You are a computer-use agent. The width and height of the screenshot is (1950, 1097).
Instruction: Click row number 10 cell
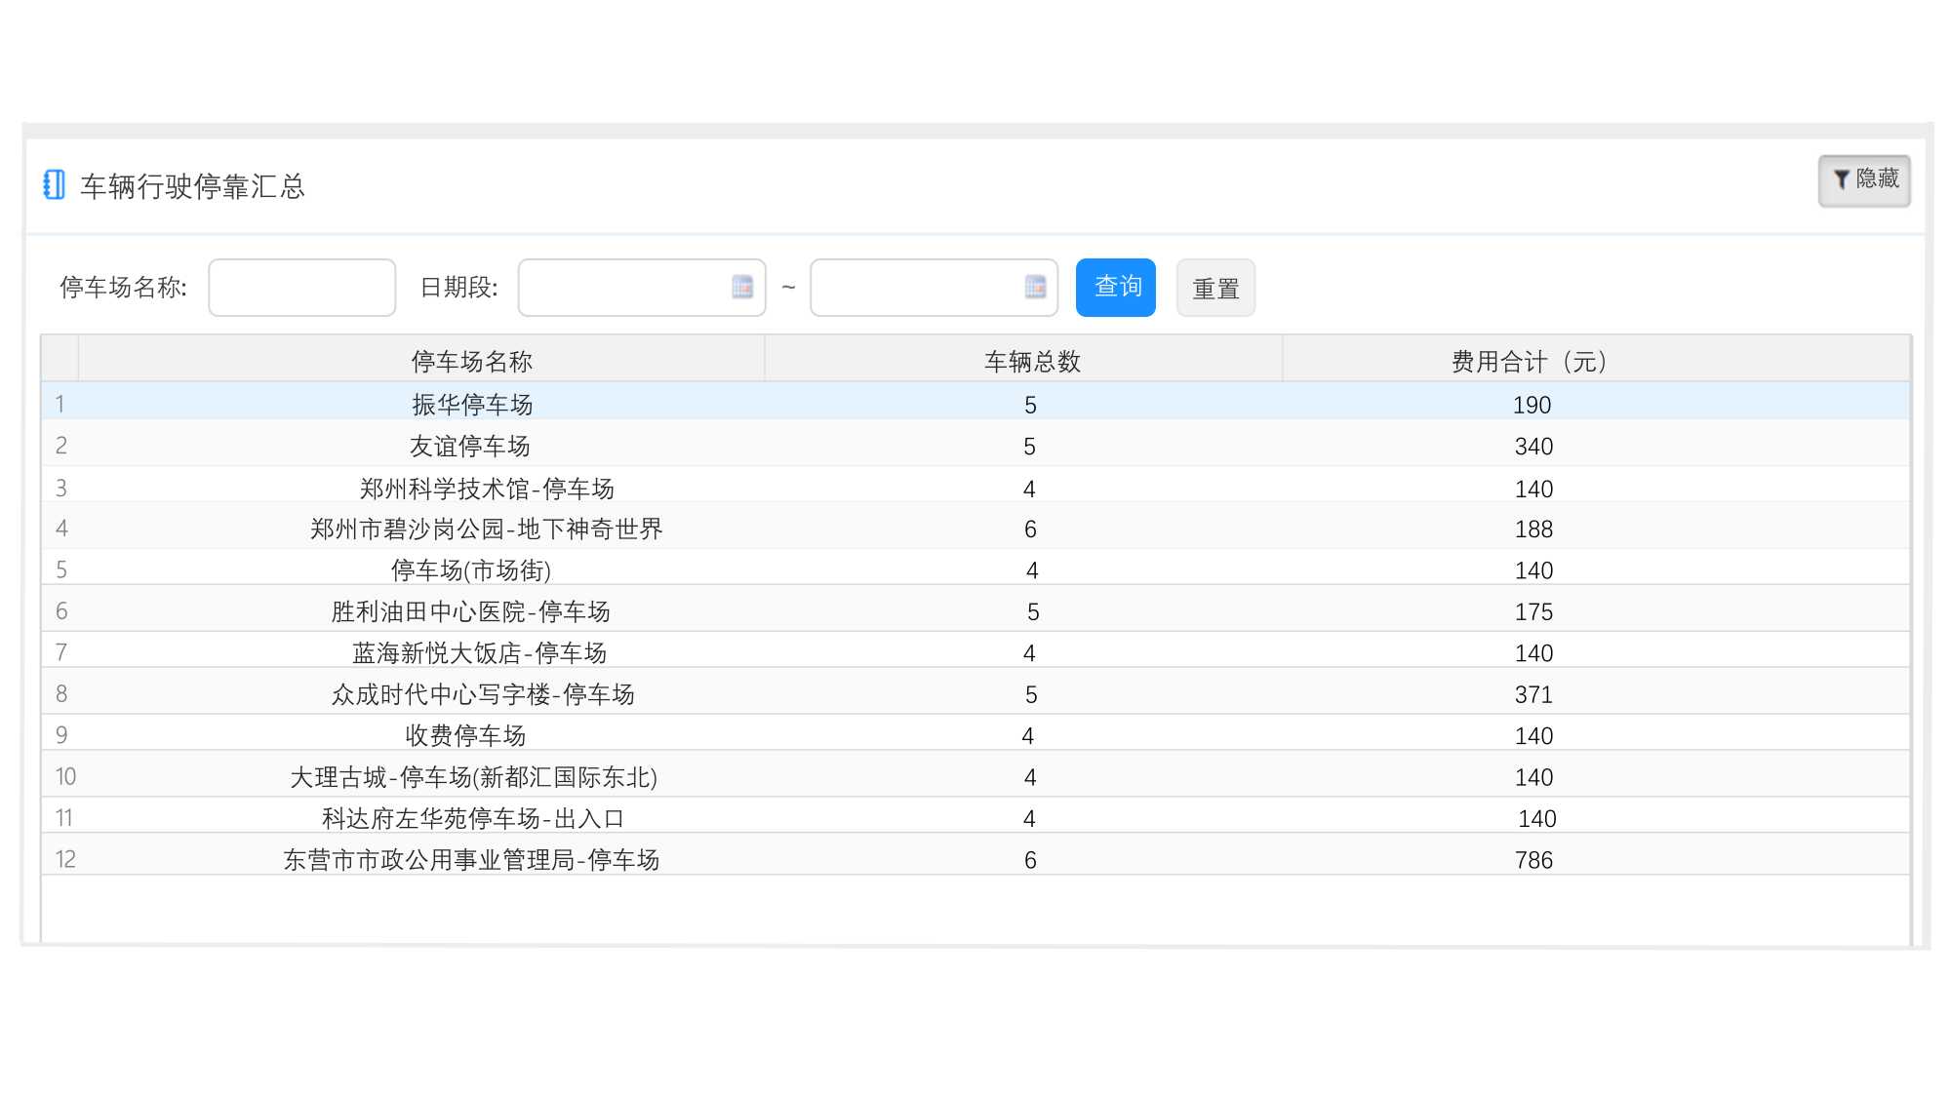64,776
